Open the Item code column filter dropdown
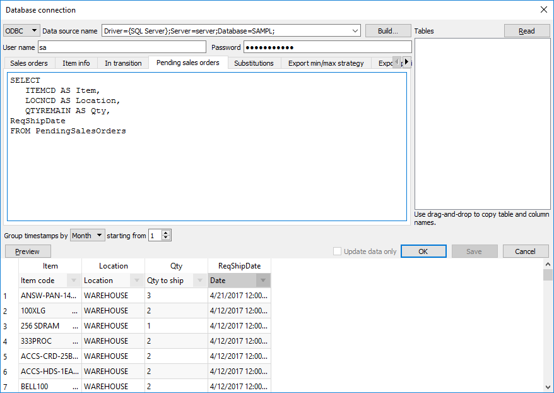This screenshot has height=393, width=554. coord(74,281)
